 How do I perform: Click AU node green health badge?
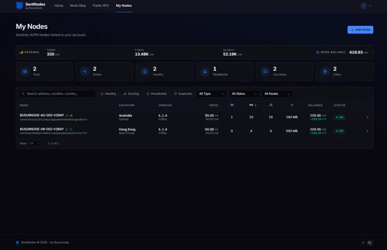tap(67, 116)
